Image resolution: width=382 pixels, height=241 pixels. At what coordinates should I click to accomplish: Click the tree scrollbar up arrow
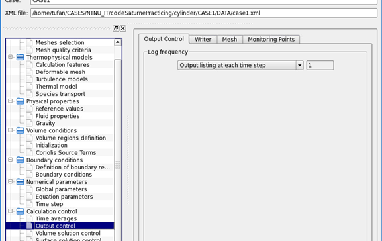click(x=118, y=42)
